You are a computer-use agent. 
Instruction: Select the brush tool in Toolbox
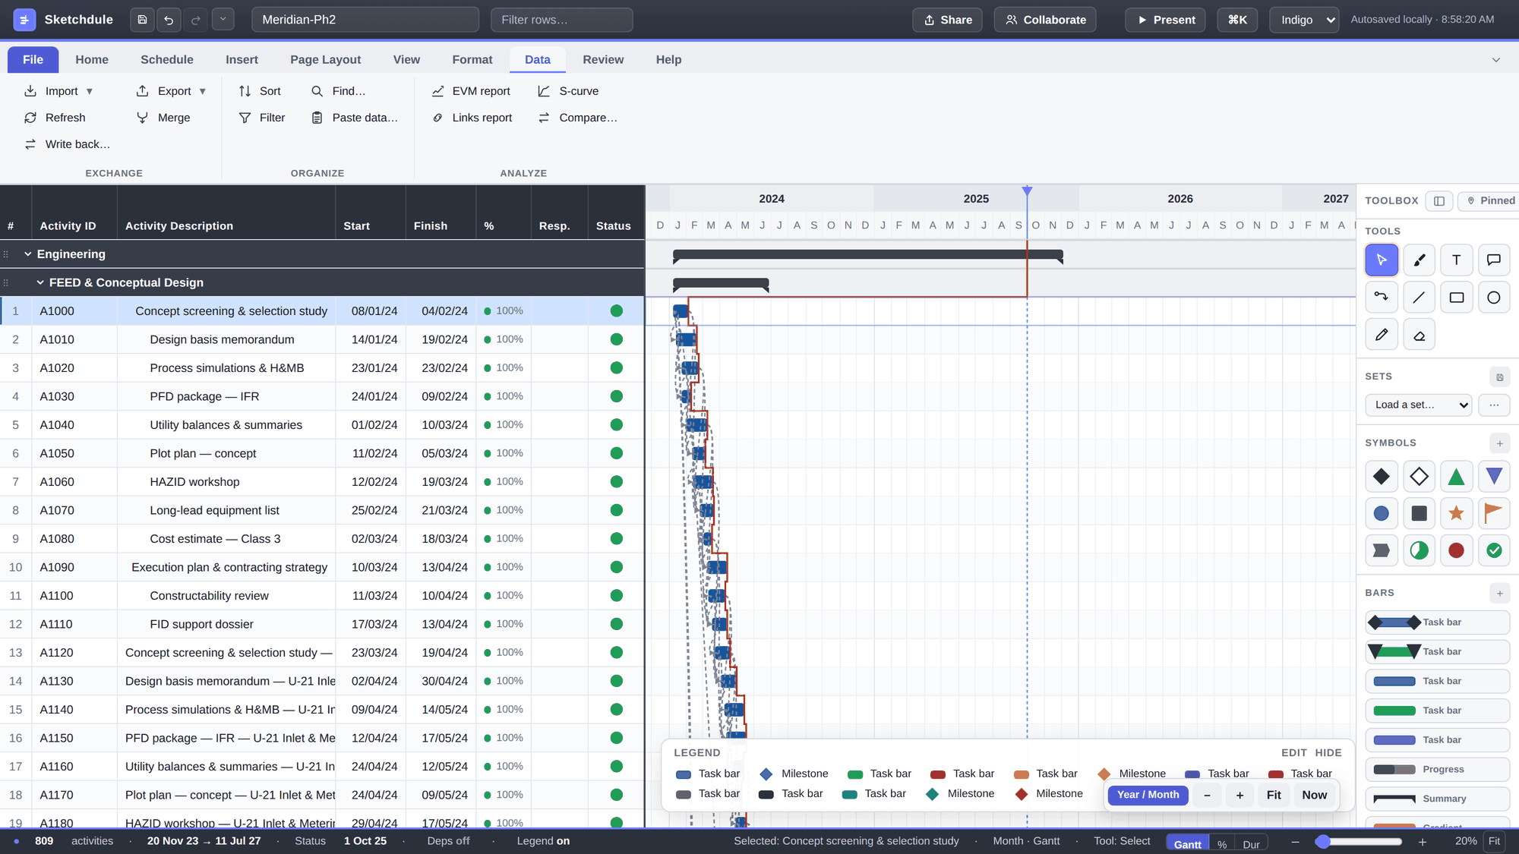(x=1419, y=260)
